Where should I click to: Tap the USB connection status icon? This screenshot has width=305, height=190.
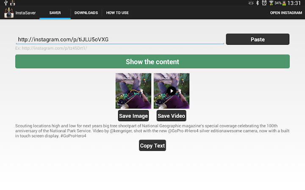pos(6,3)
